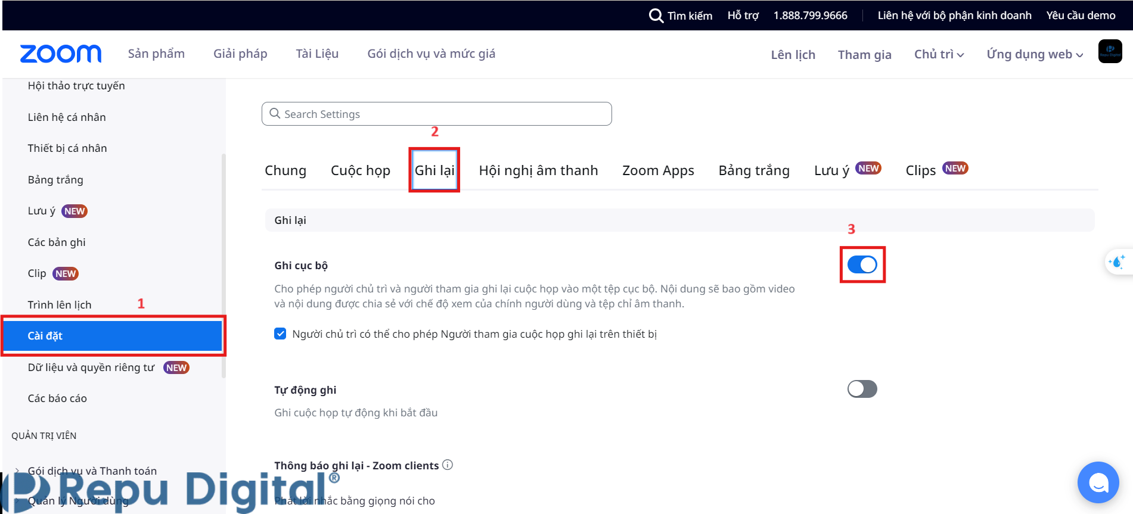This screenshot has height=514, width=1133.
Task: Expand the Ứng dụng web dropdown
Action: [1035, 54]
